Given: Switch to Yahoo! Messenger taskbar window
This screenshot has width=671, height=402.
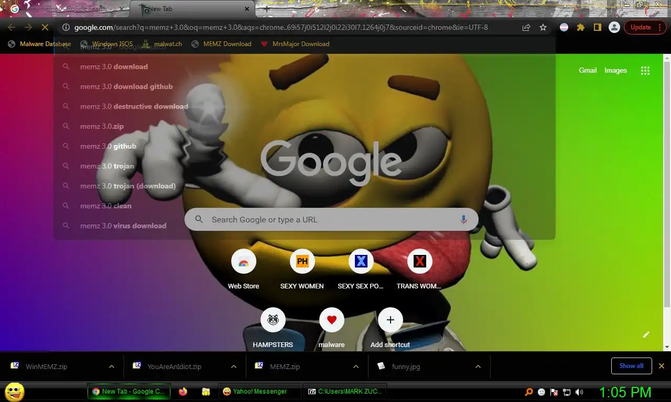Looking at the screenshot, I should pos(259,392).
